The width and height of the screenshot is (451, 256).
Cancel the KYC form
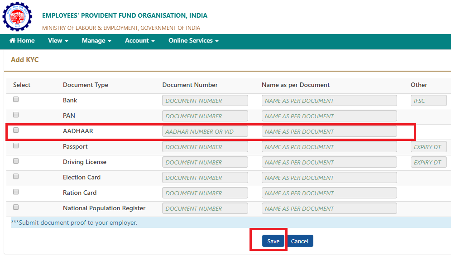coord(300,241)
